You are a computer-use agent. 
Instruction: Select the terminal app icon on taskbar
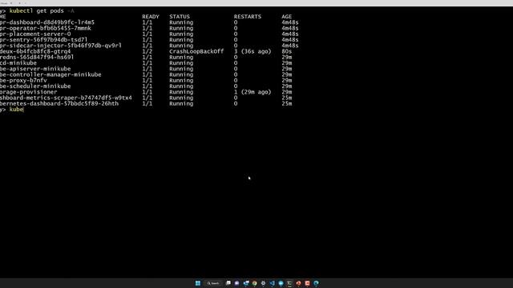(x=289, y=283)
